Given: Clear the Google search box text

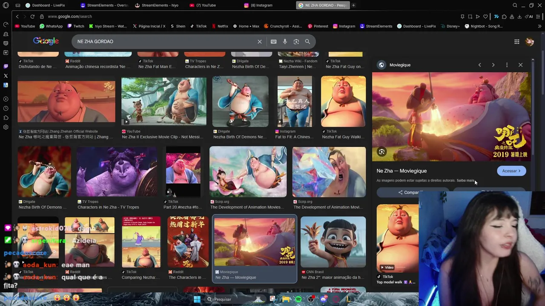Looking at the screenshot, I should pos(259,42).
